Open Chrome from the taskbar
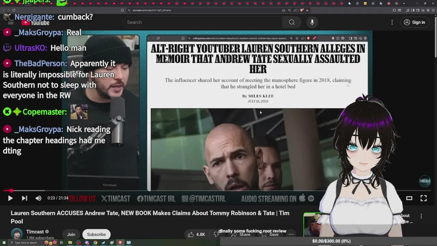 point(95,243)
